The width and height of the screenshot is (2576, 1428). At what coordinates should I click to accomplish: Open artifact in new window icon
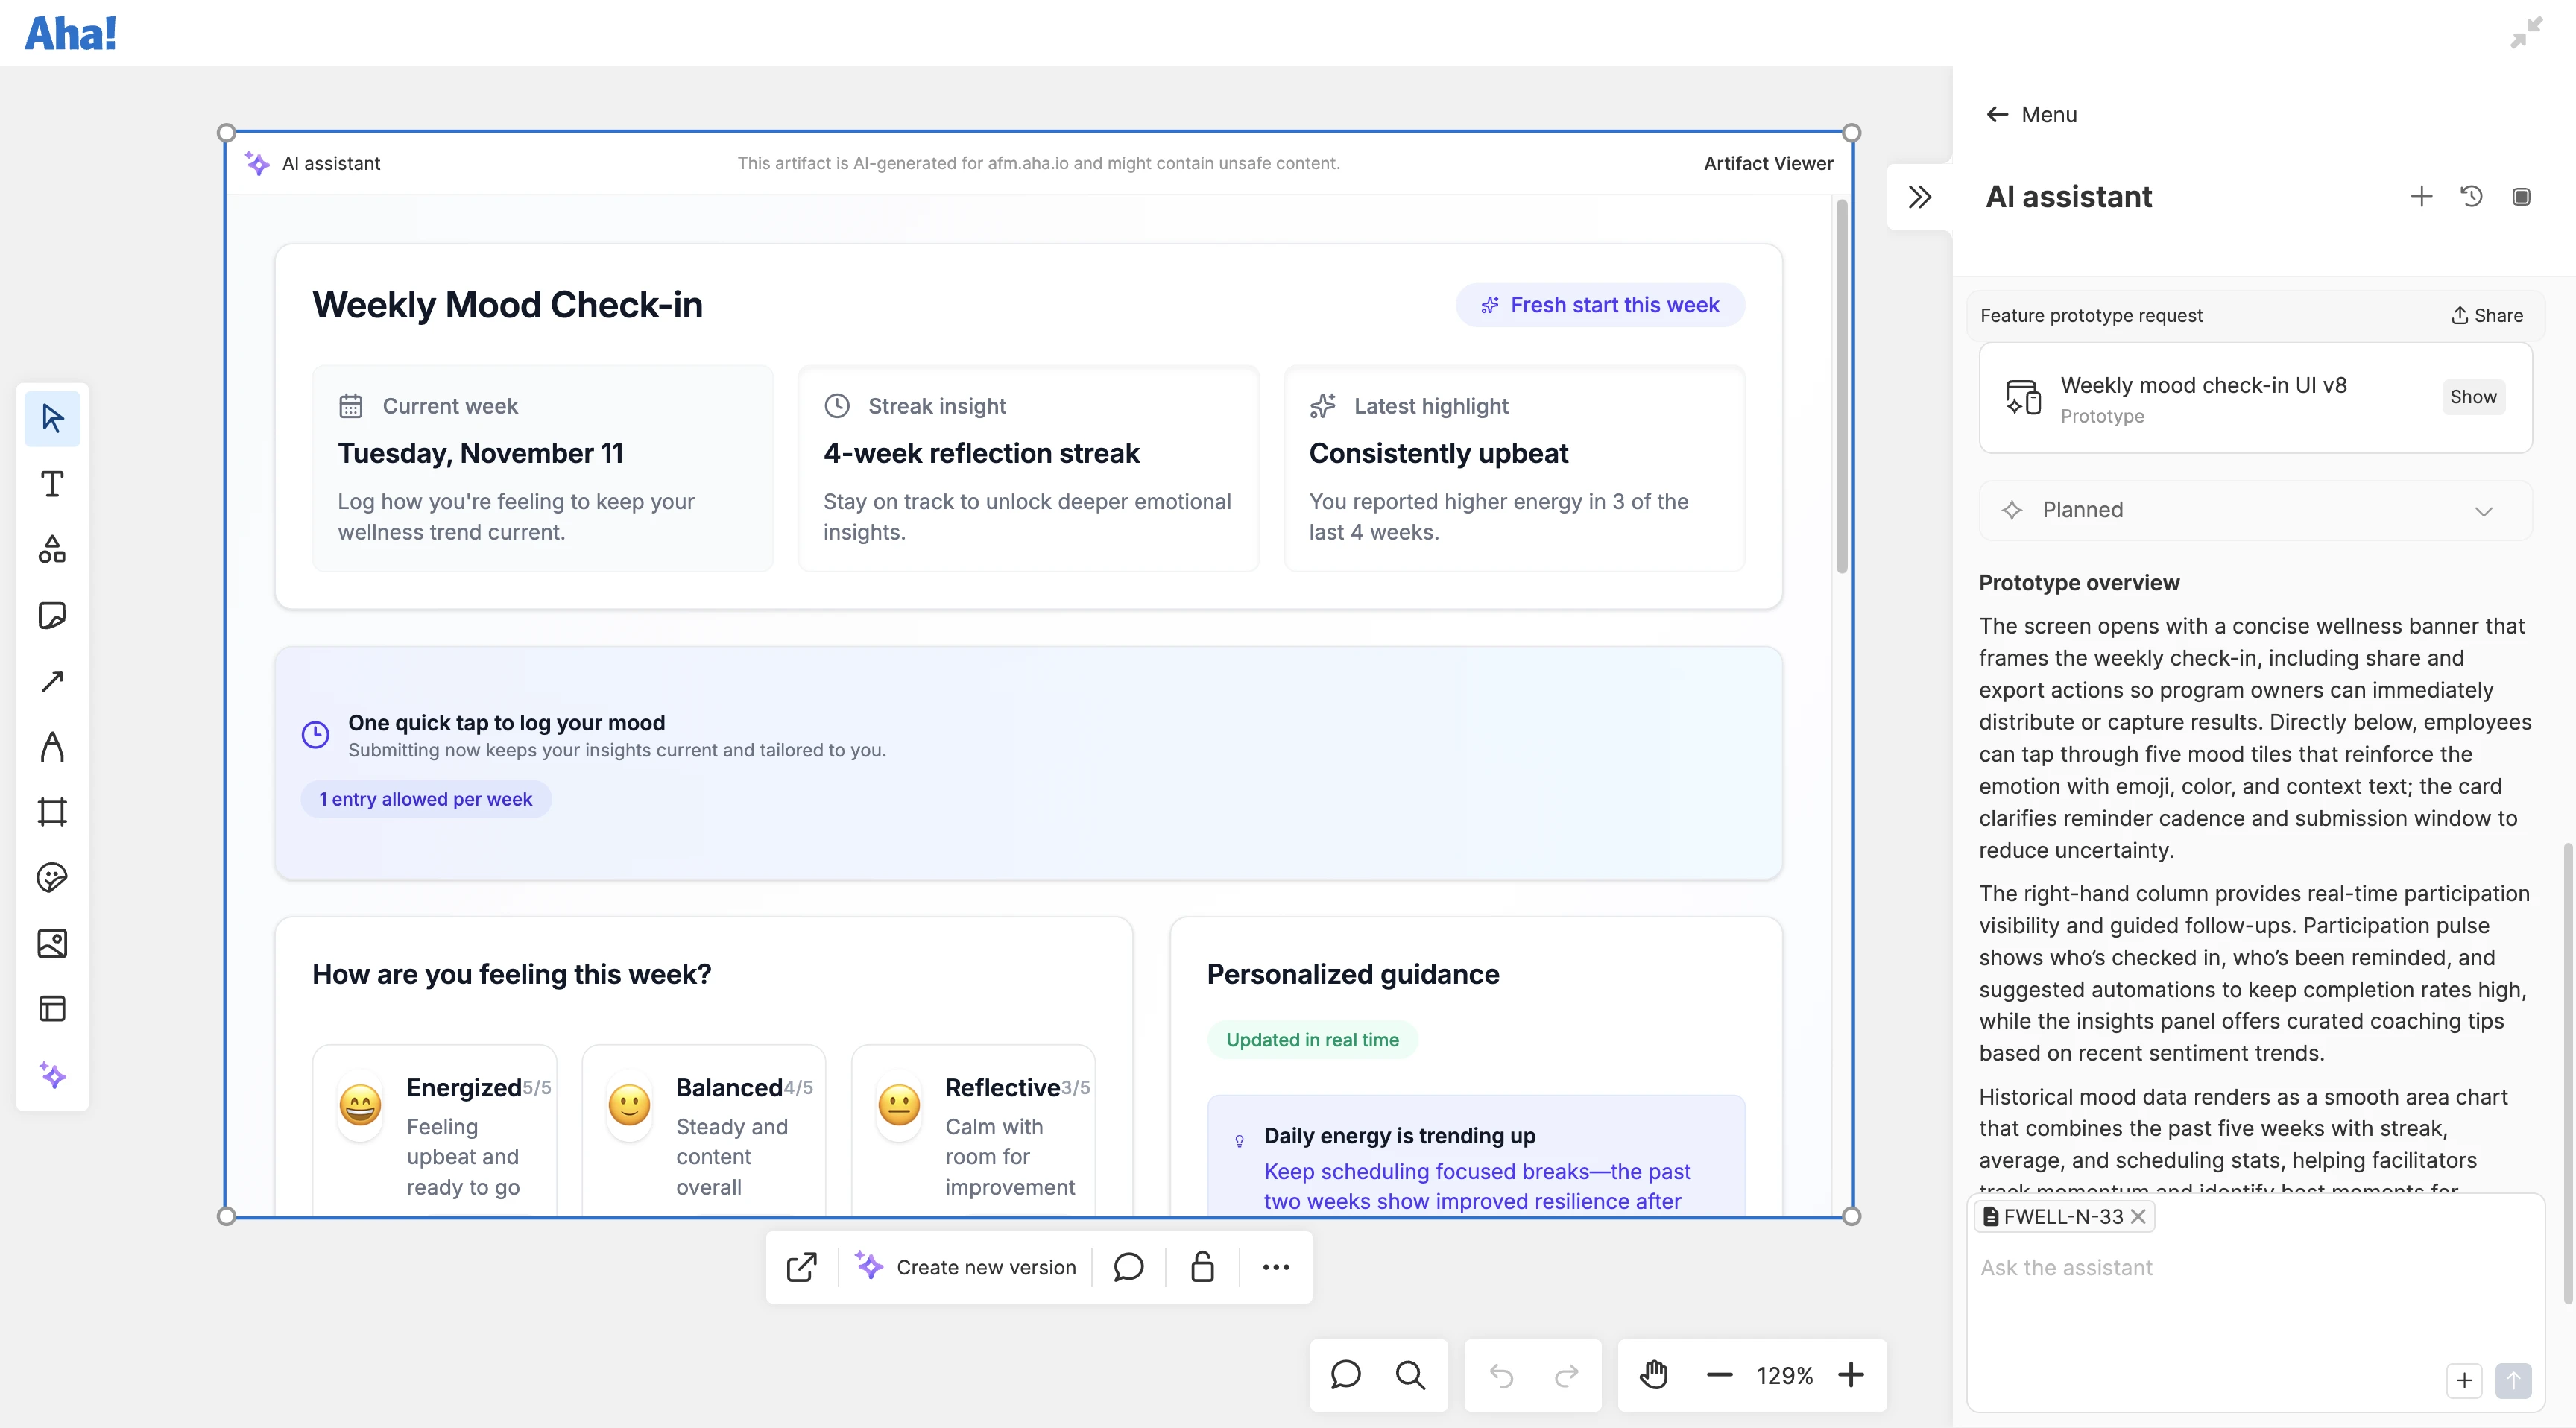[x=801, y=1267]
